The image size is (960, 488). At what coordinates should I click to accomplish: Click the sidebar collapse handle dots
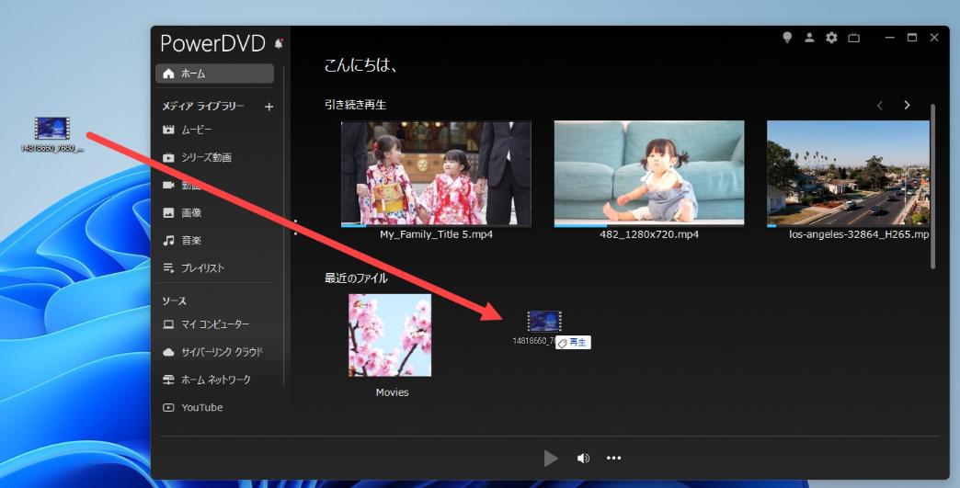[x=297, y=228]
